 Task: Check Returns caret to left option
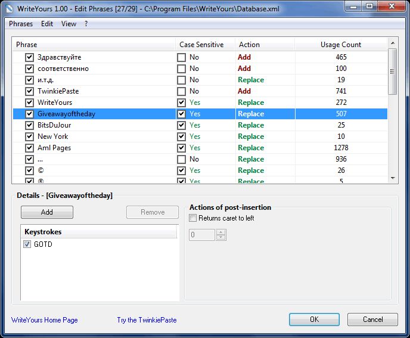click(x=192, y=218)
